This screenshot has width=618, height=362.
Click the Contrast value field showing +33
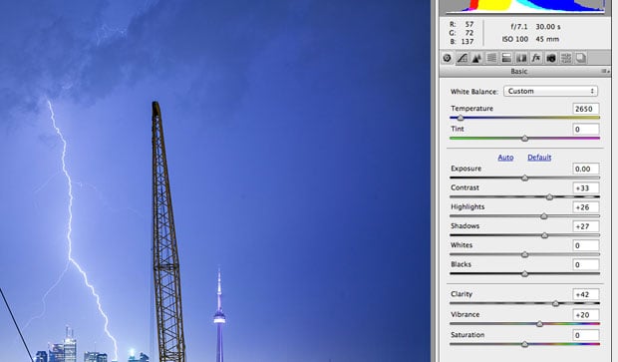pos(586,188)
